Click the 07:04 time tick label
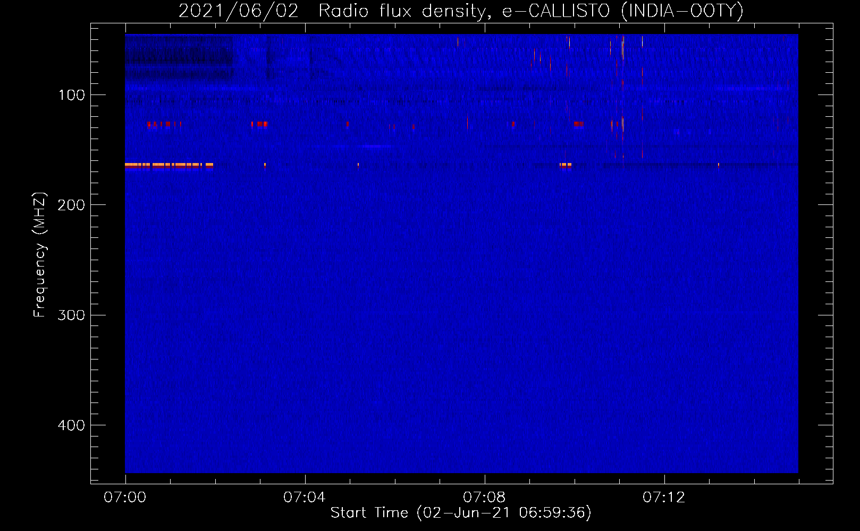 (305, 498)
